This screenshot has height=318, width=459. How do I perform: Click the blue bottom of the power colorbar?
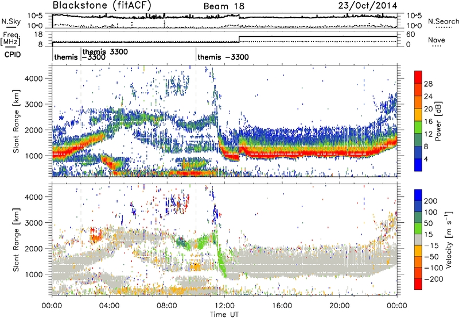tap(418, 165)
